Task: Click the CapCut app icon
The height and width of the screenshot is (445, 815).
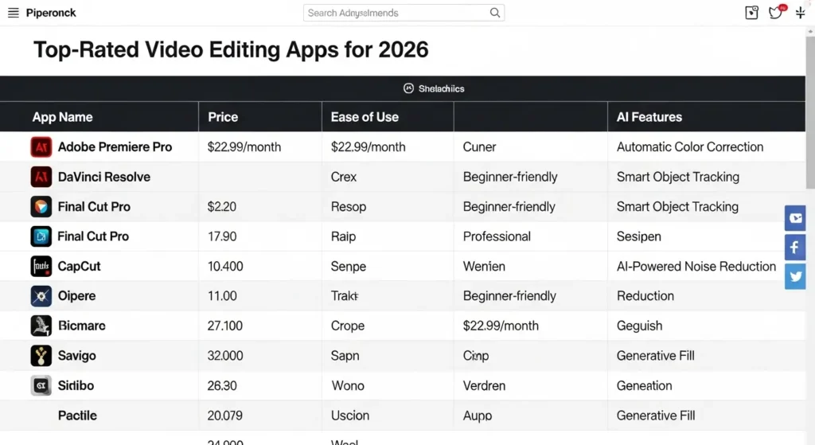Action: pyautogui.click(x=41, y=266)
